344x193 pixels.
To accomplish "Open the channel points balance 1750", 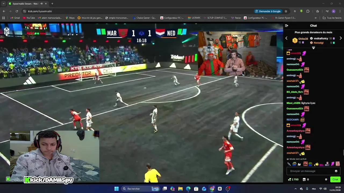I will [x=293, y=179].
